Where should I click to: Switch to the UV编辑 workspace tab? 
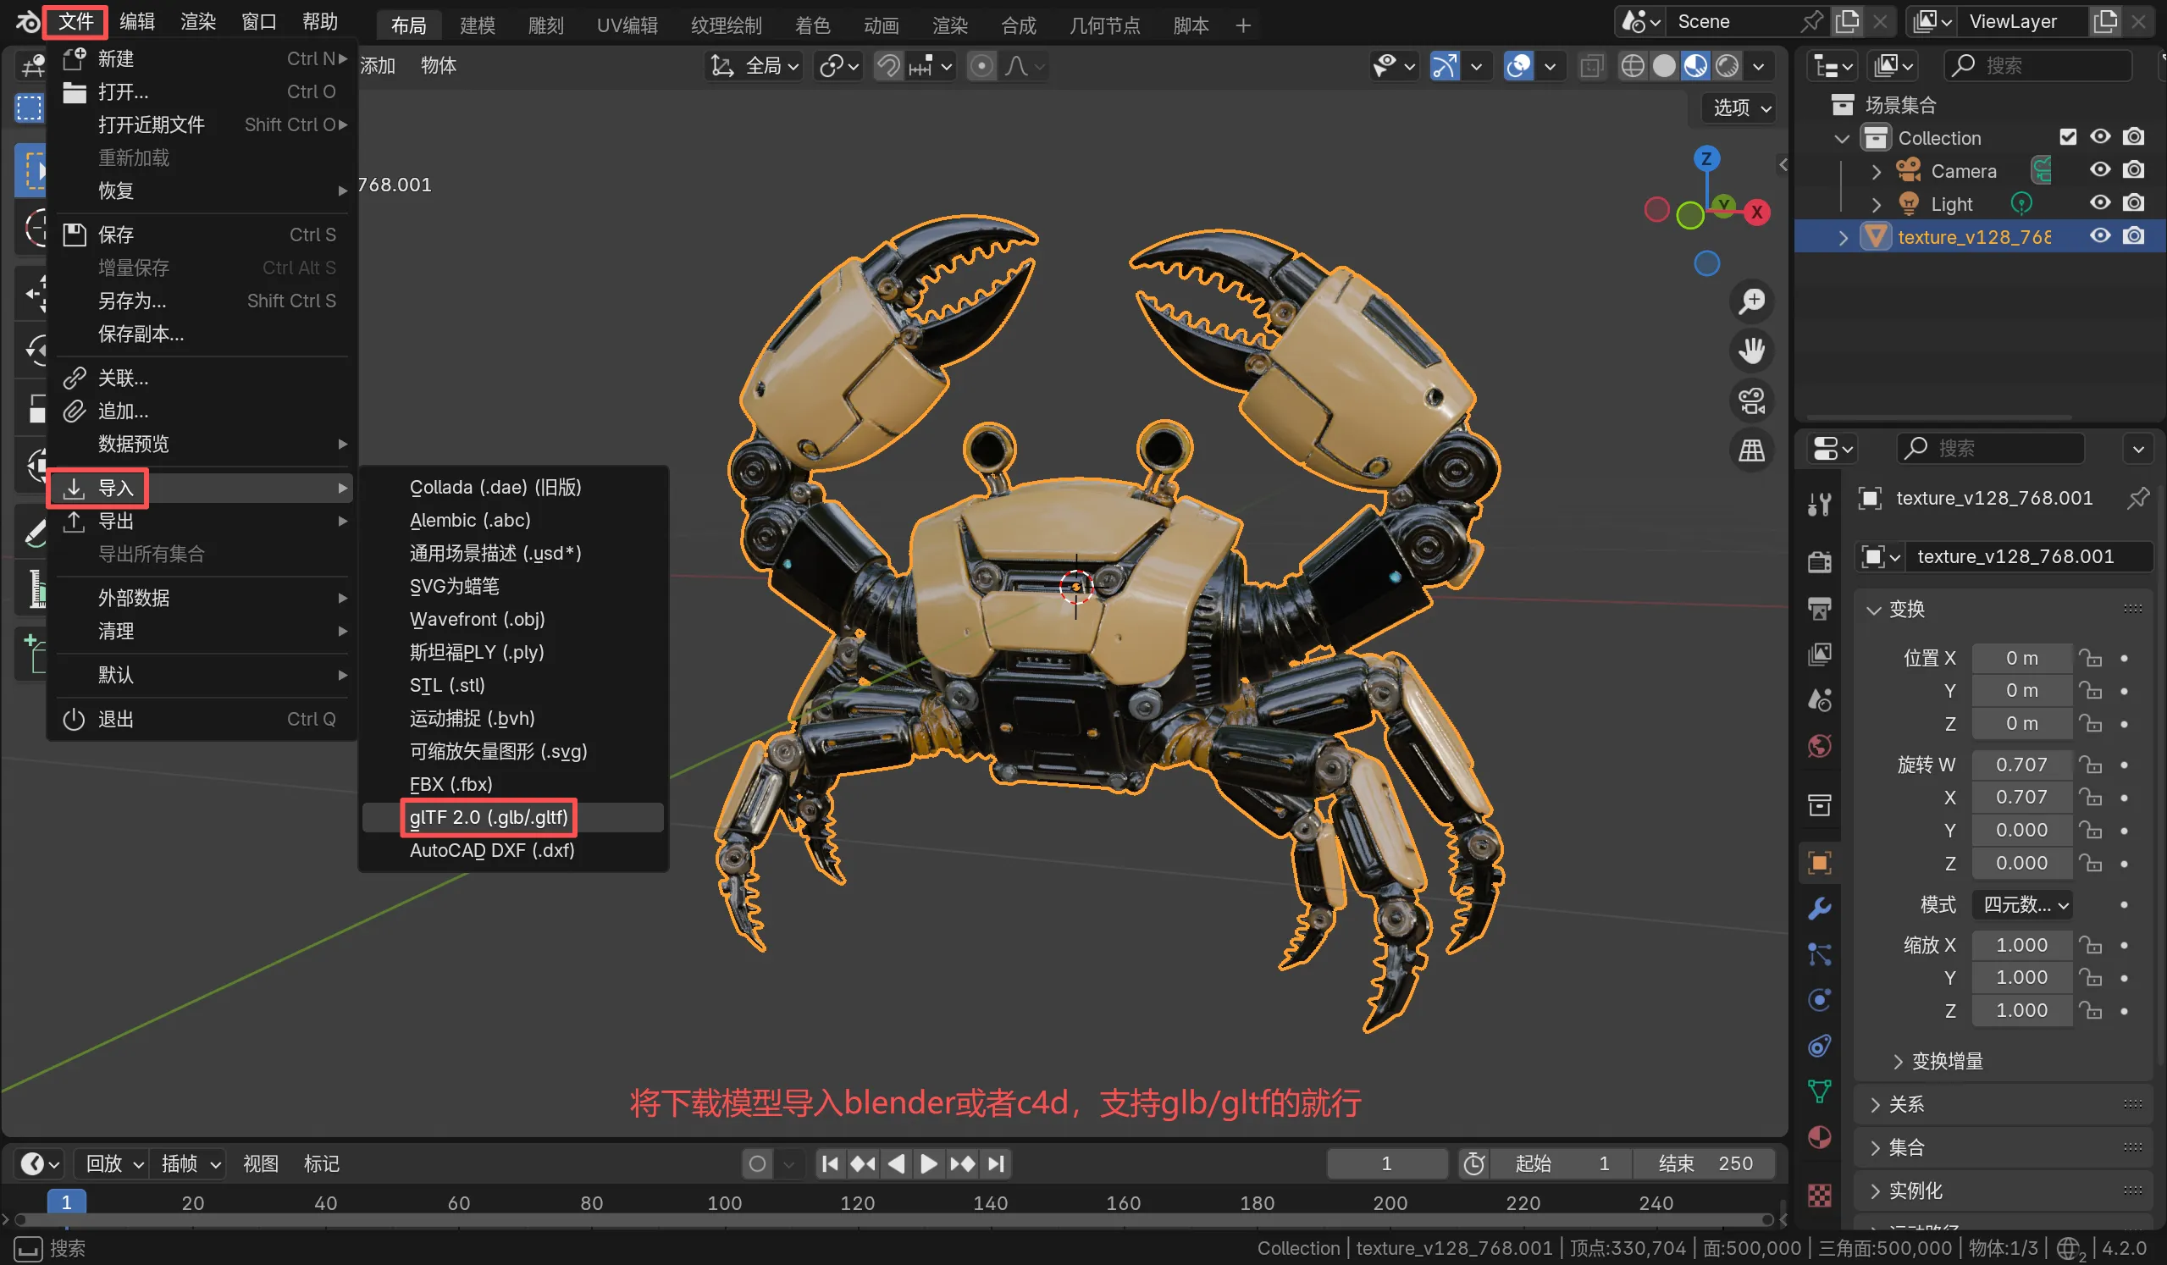[x=627, y=25]
